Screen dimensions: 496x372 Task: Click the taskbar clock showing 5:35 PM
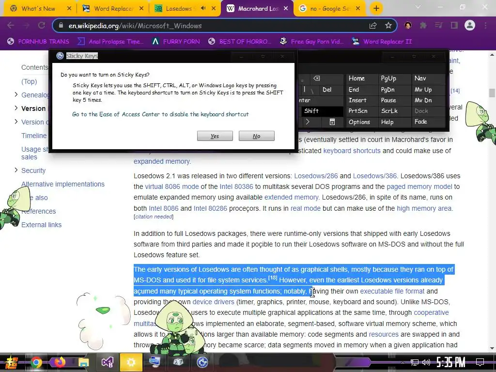pyautogui.click(x=450, y=362)
